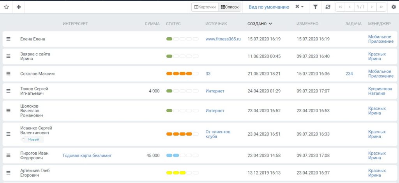Click the page indicator 1 / 1

click(x=360, y=7)
